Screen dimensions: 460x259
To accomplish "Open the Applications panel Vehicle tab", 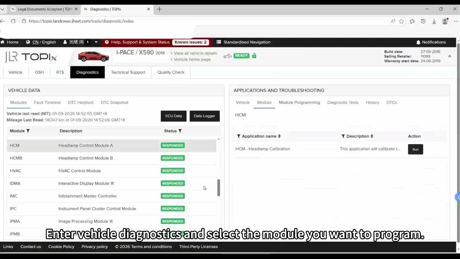I will click(243, 103).
